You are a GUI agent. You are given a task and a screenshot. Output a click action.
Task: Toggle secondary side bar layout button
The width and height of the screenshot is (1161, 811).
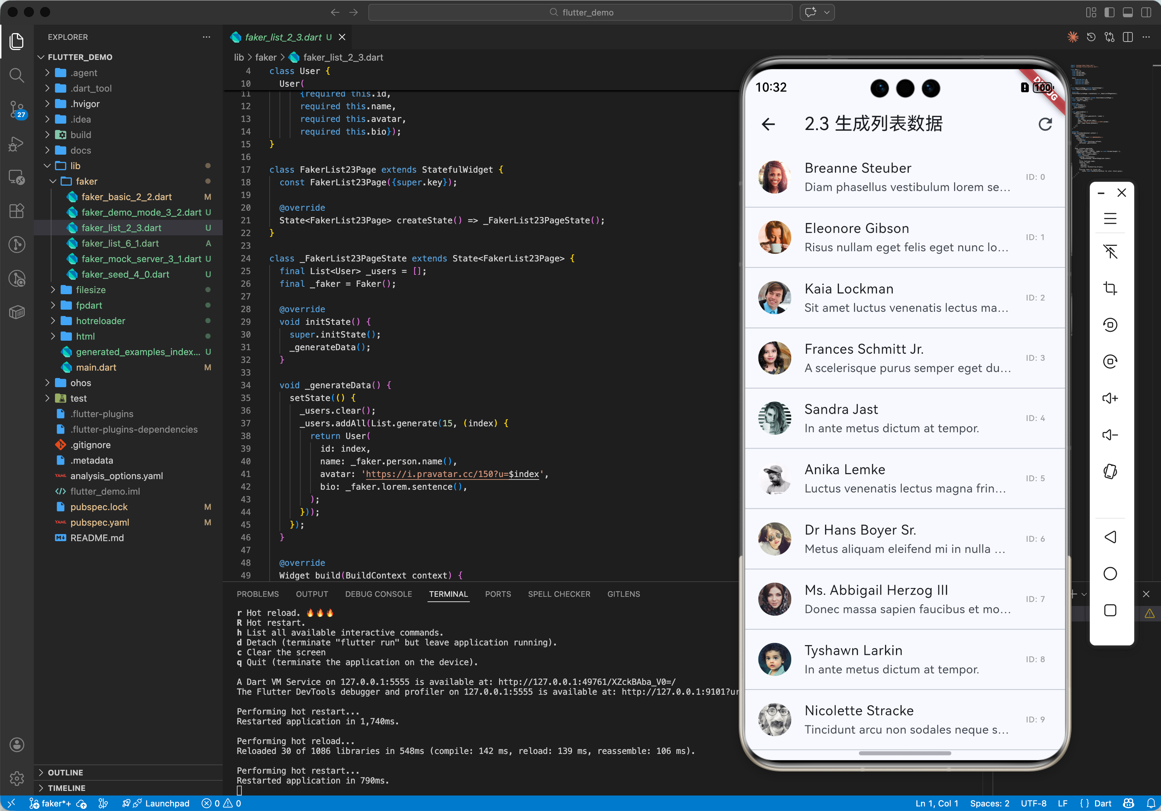coord(1146,13)
